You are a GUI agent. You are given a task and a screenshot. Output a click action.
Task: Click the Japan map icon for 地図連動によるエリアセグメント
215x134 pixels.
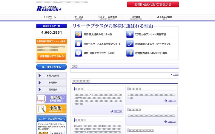coord(130,43)
